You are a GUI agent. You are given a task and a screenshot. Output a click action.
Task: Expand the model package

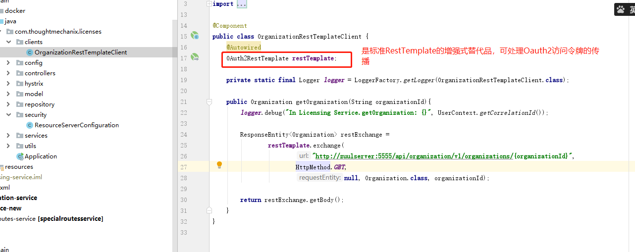8,94
